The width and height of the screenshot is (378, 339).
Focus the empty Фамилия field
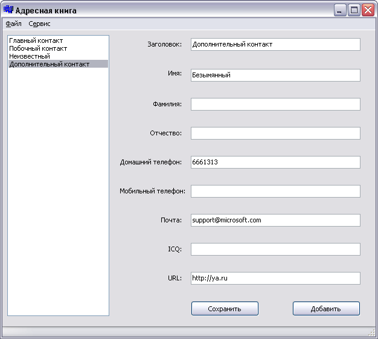pos(275,105)
